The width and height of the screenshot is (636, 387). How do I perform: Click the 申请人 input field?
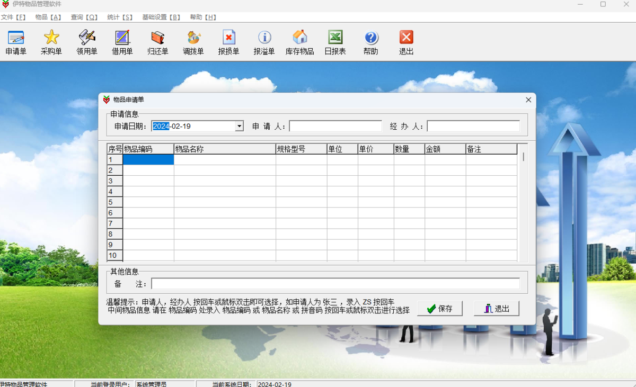[335, 126]
